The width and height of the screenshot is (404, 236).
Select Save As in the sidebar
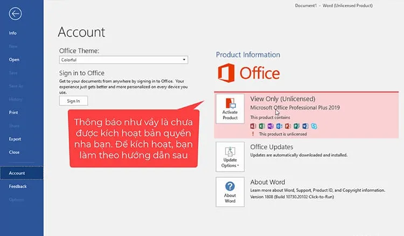(16, 86)
